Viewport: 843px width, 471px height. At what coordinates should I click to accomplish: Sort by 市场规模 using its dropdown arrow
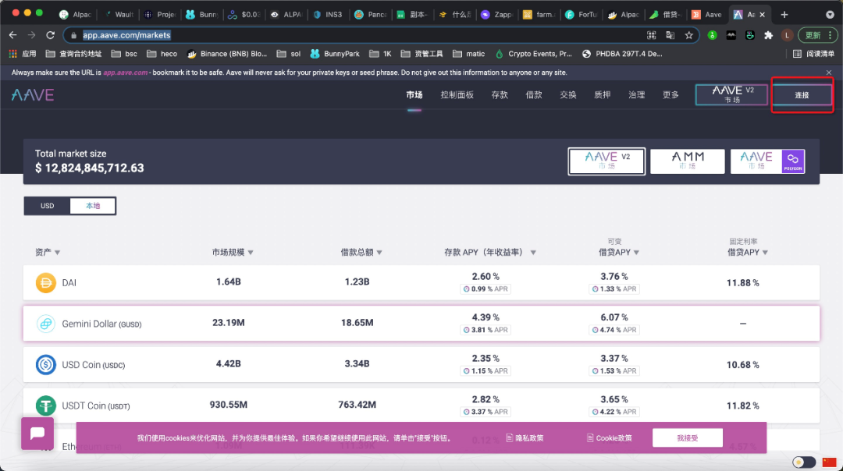tap(252, 252)
